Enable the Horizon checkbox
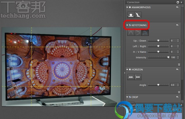The height and width of the screenshot is (119, 185). (x=130, y=69)
